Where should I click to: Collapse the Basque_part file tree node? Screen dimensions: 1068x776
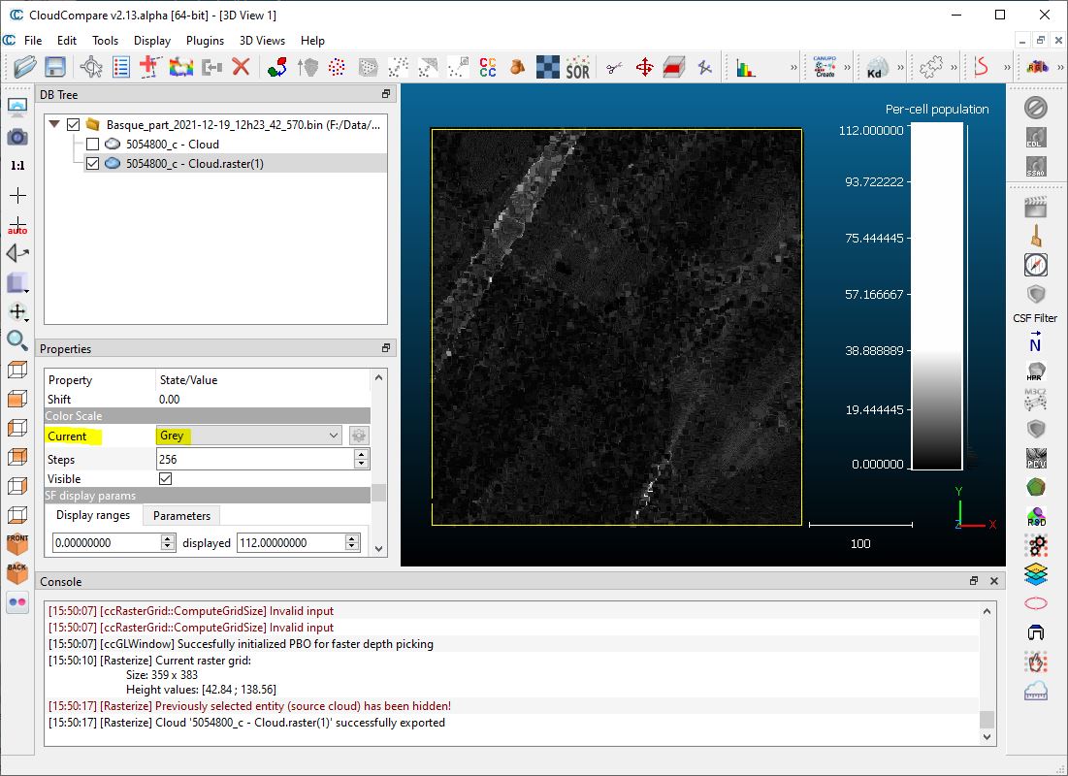click(x=52, y=124)
